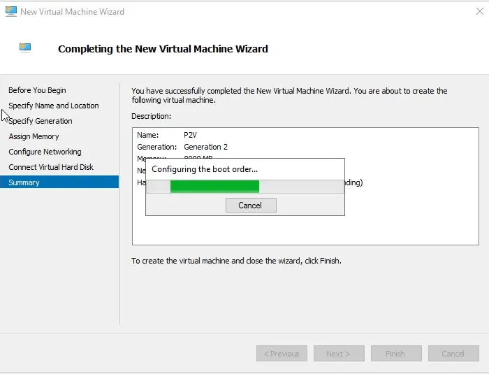Open the Specify Generation step
This screenshot has width=489, height=374.
[41, 121]
